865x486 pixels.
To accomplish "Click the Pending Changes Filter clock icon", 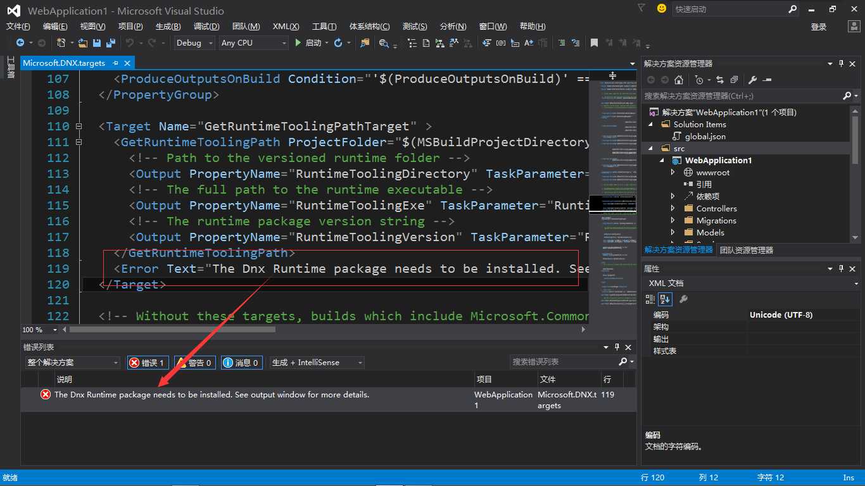I will click(699, 80).
